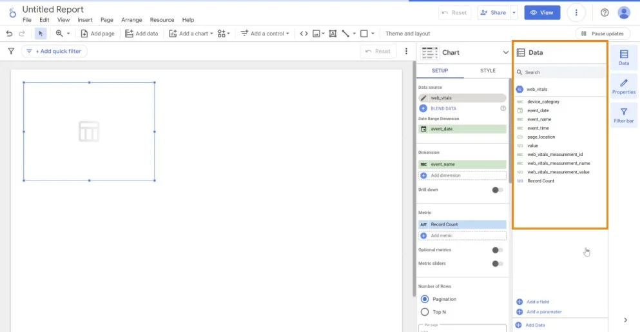
Task: Toggle the Optional metrics switch
Action: [497, 250]
